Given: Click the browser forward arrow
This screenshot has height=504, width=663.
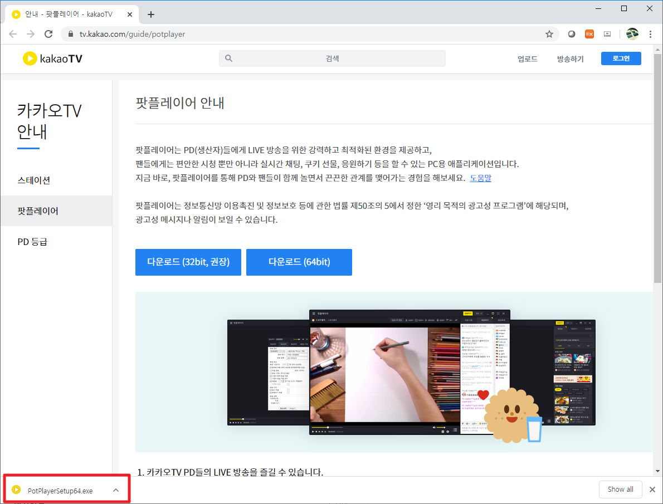Looking at the screenshot, I should [x=31, y=34].
